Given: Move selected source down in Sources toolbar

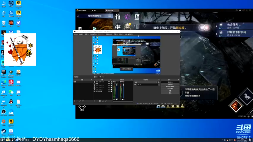Looking at the screenshot, I should tap(106, 101).
